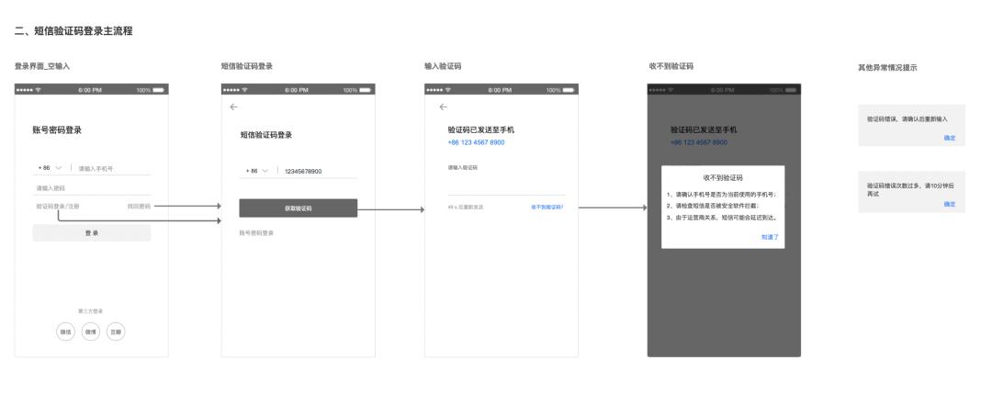The width and height of the screenshot is (992, 393).
Task: Click the 找回密码 link
Action: click(x=139, y=207)
